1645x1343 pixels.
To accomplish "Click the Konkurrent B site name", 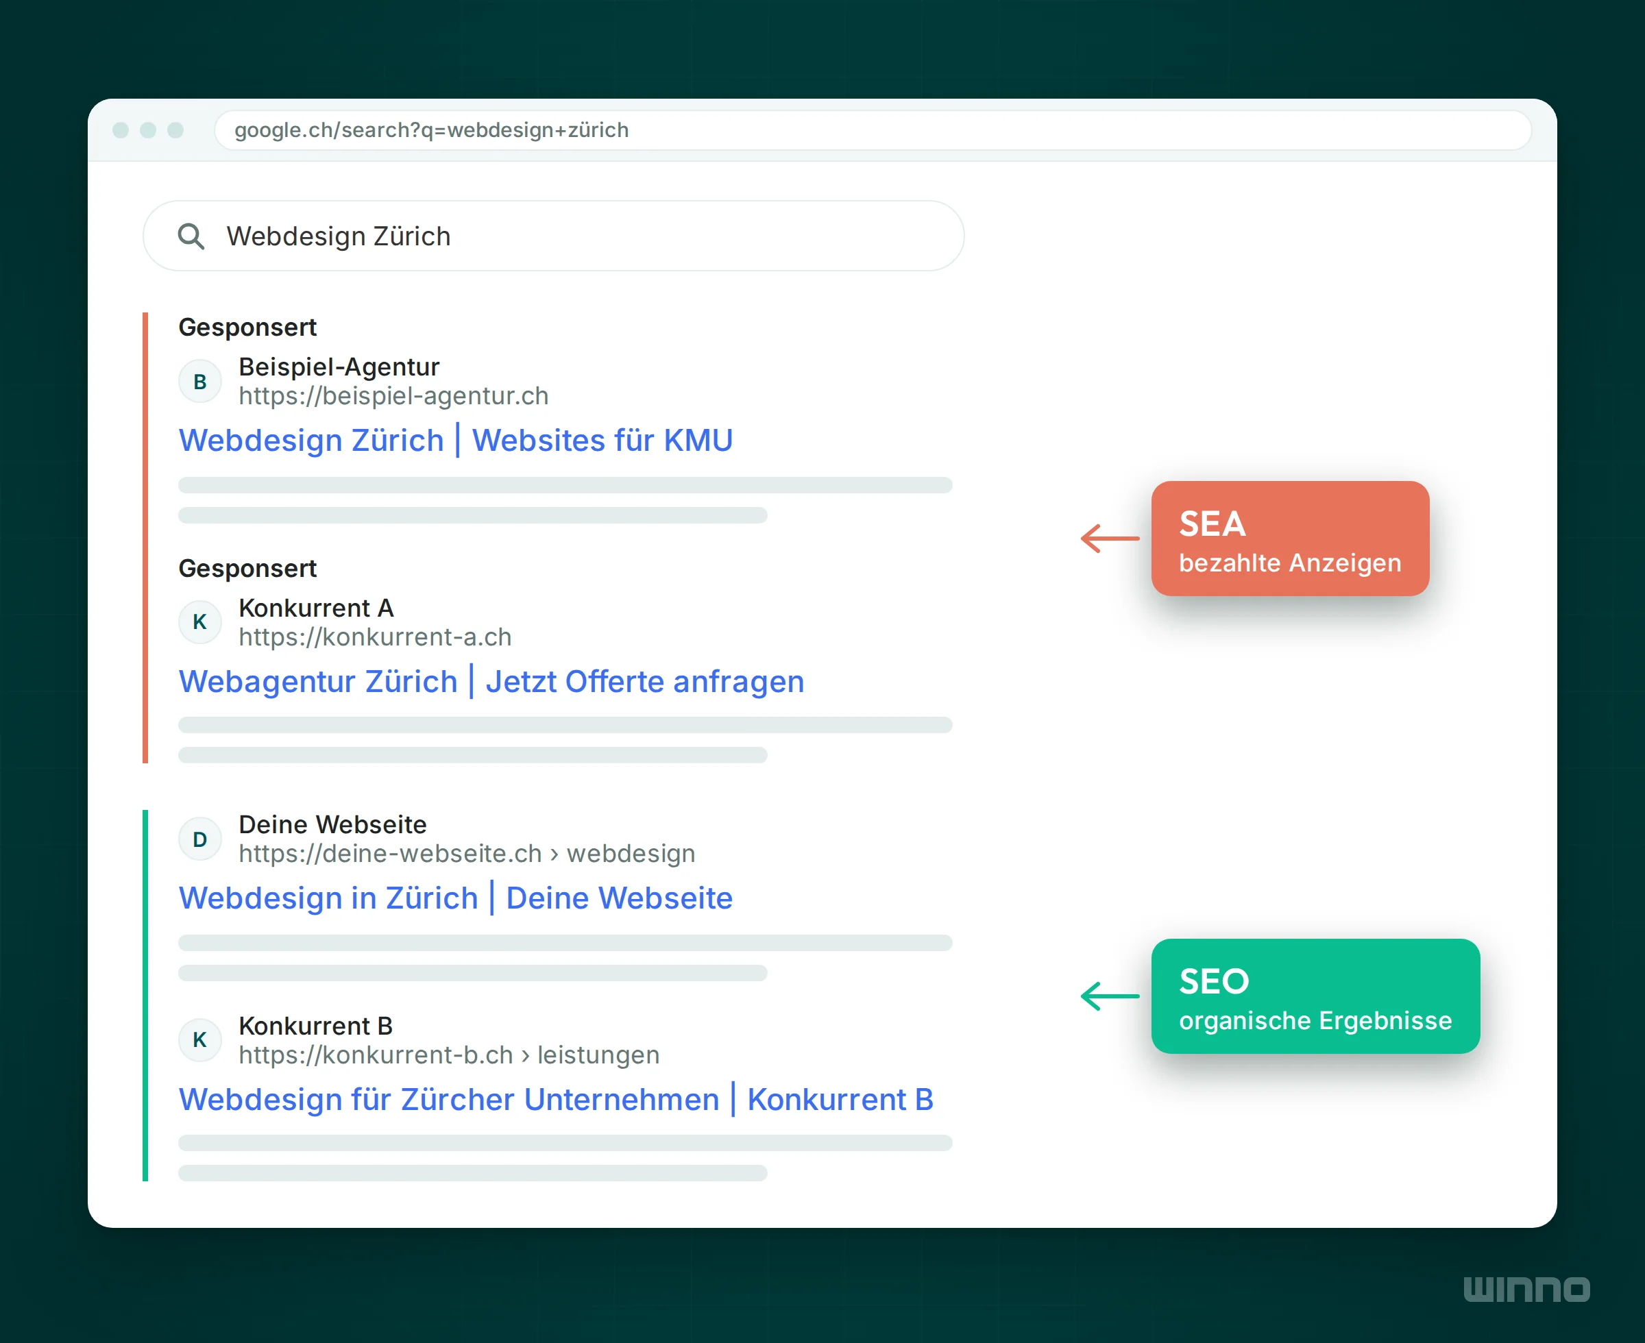I will 316,1026.
